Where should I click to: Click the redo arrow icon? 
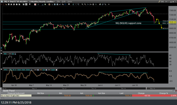[x=63, y=4]
